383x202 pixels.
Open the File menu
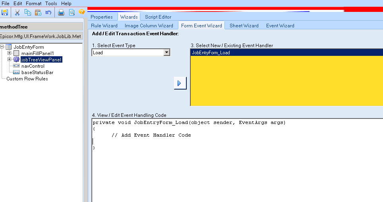click(x=6, y=4)
